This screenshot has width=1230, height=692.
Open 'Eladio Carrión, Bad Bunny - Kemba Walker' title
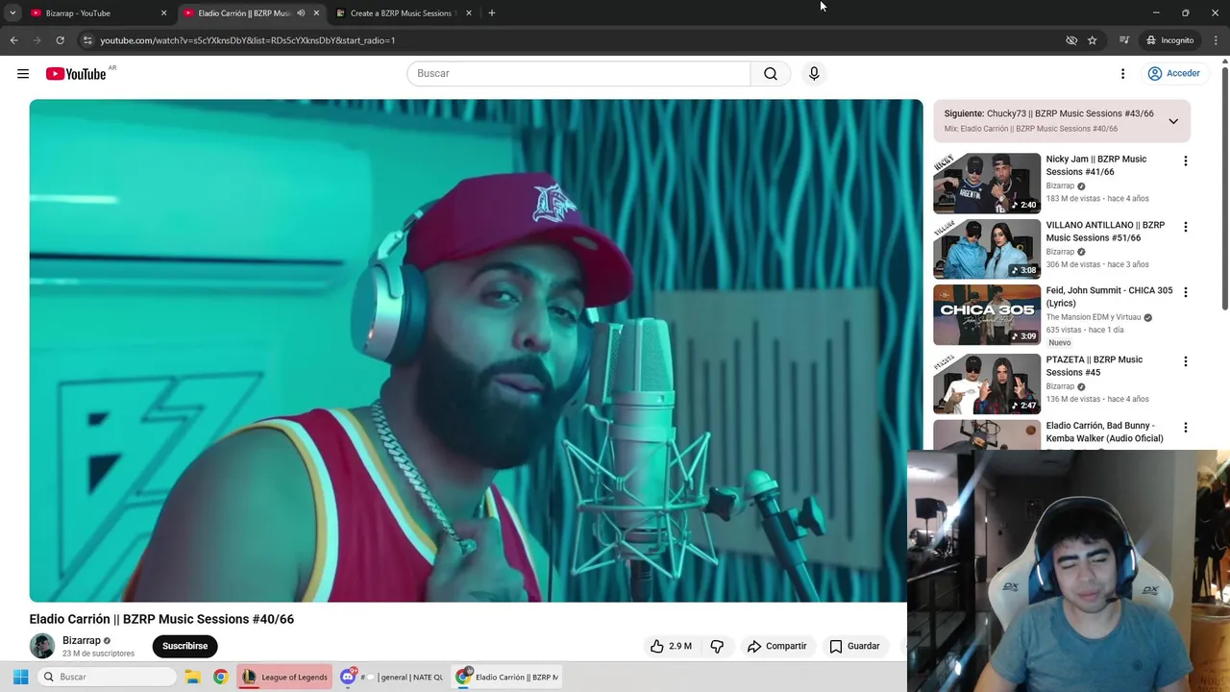[x=1104, y=432]
